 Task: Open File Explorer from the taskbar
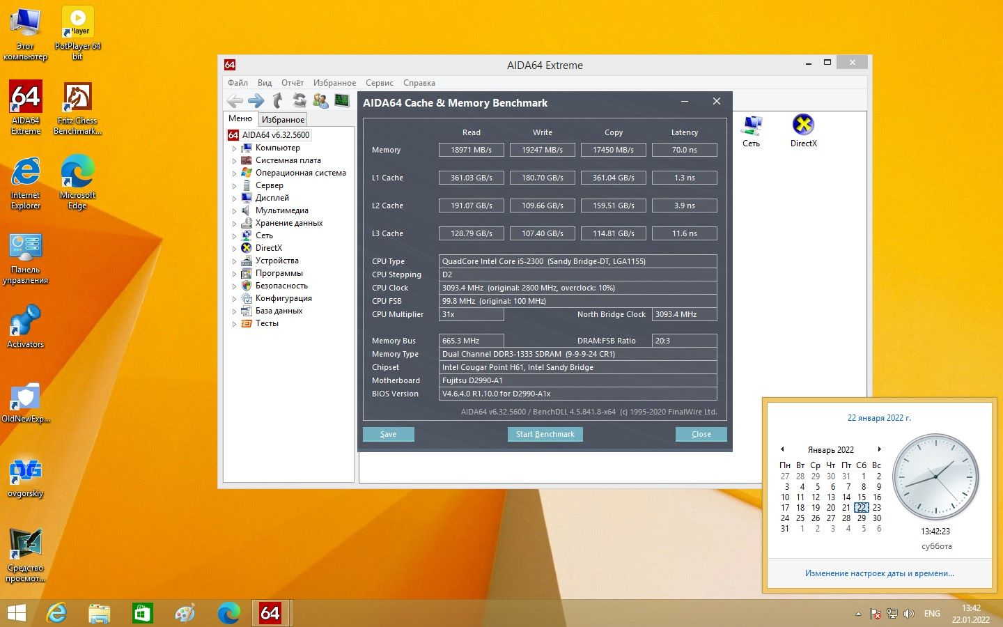pyautogui.click(x=100, y=613)
